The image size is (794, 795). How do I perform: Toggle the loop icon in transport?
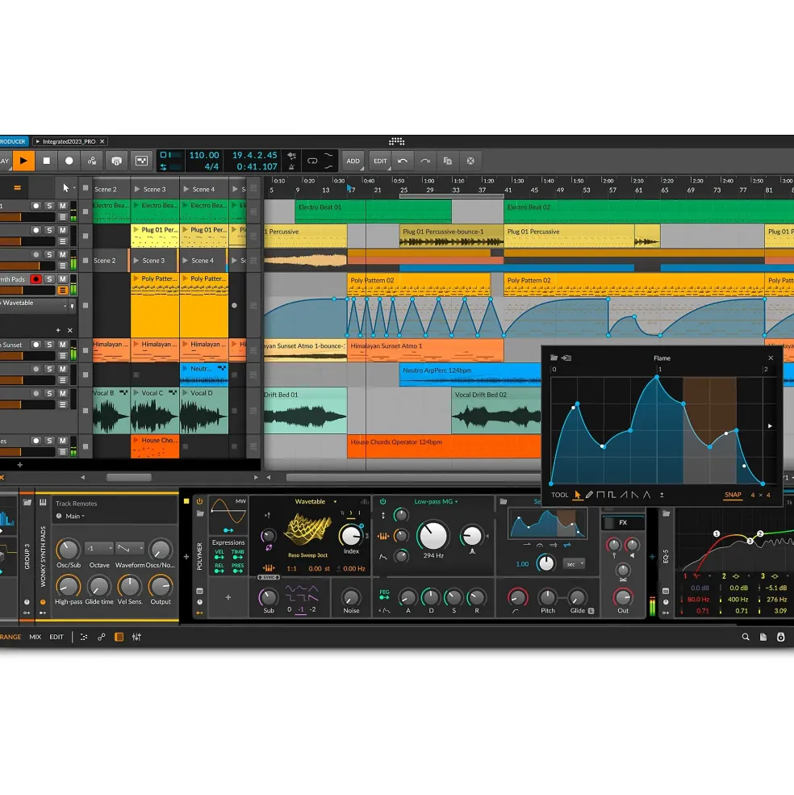coord(312,161)
